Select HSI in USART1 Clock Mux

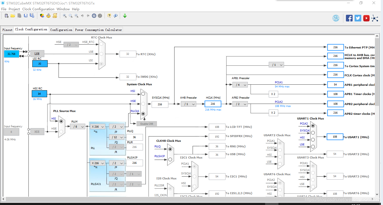tap(313, 140)
